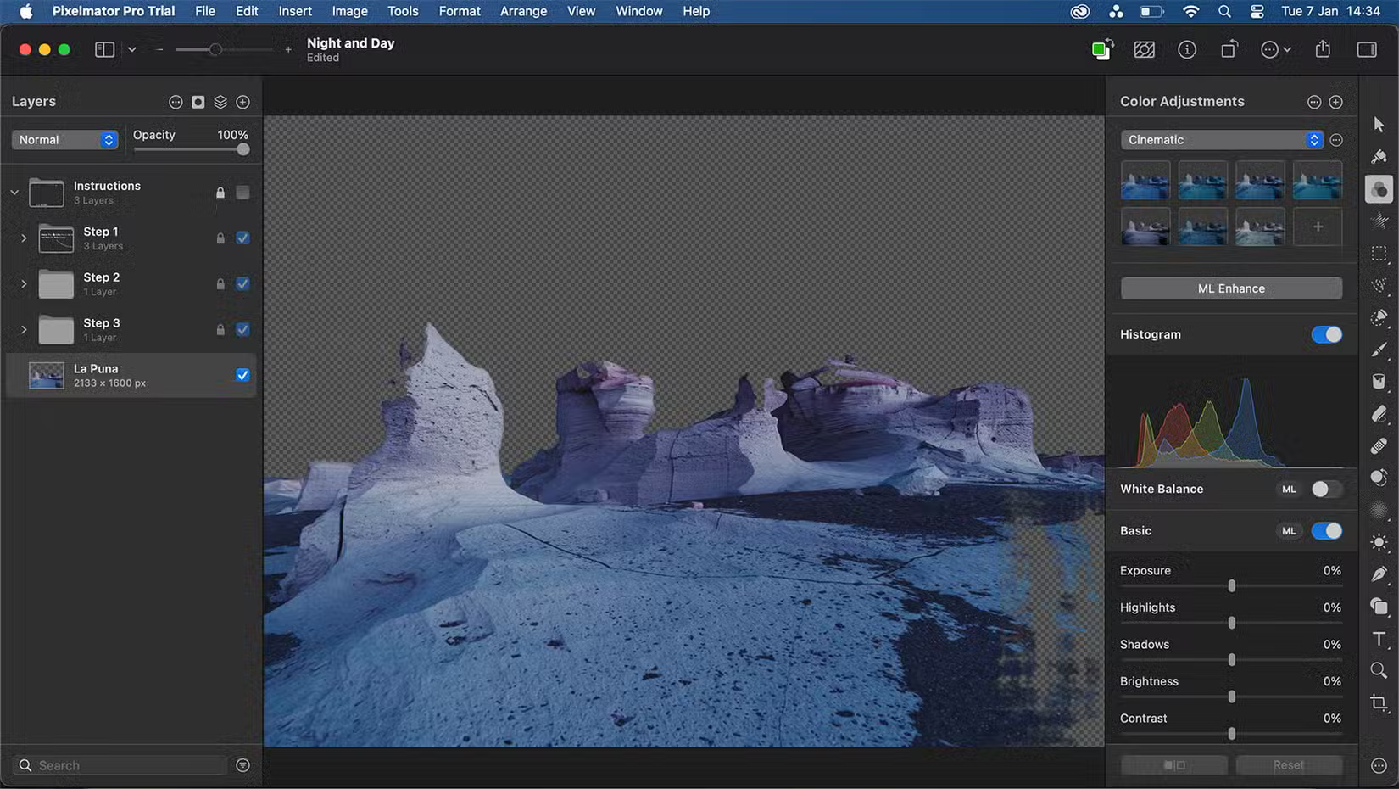Select the Arrange tool
This screenshot has width=1399, height=789.
pyautogui.click(x=1379, y=124)
